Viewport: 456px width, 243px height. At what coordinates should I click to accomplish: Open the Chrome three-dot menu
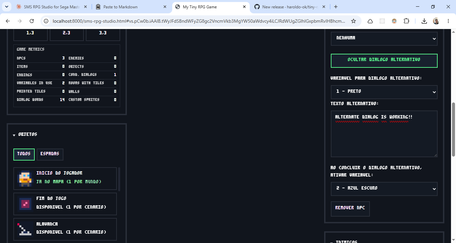tap(448, 21)
